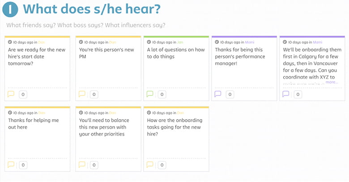The width and height of the screenshot is (349, 182).
Task: Click comment icon on "How are the onboarding" card
Action: point(150,165)
